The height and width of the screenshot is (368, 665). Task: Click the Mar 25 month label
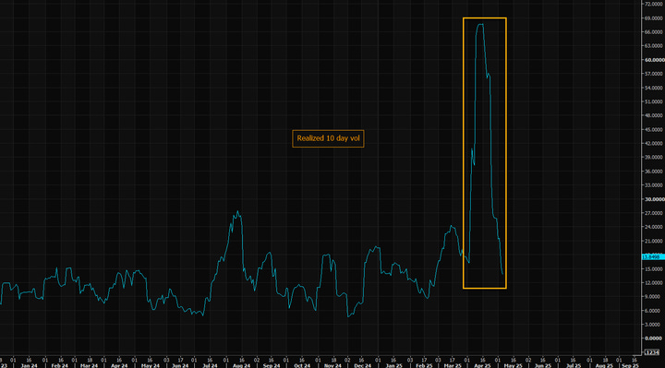click(x=453, y=365)
